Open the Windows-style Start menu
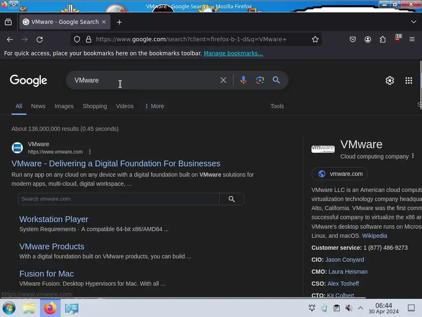This screenshot has width=422, height=317. 9,308
